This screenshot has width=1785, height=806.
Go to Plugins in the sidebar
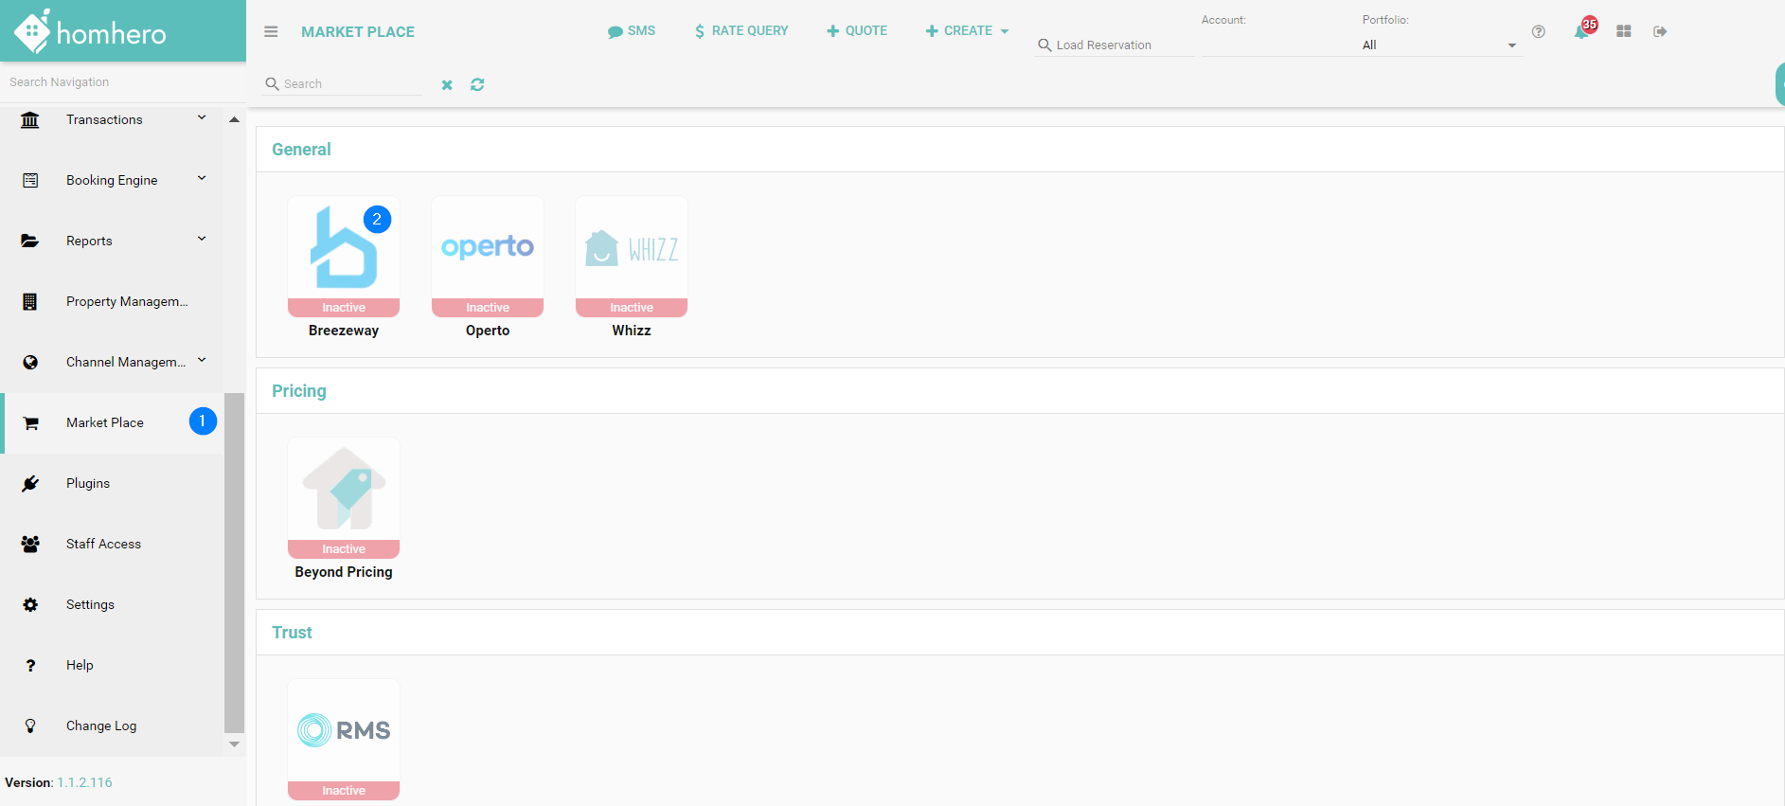point(88,483)
